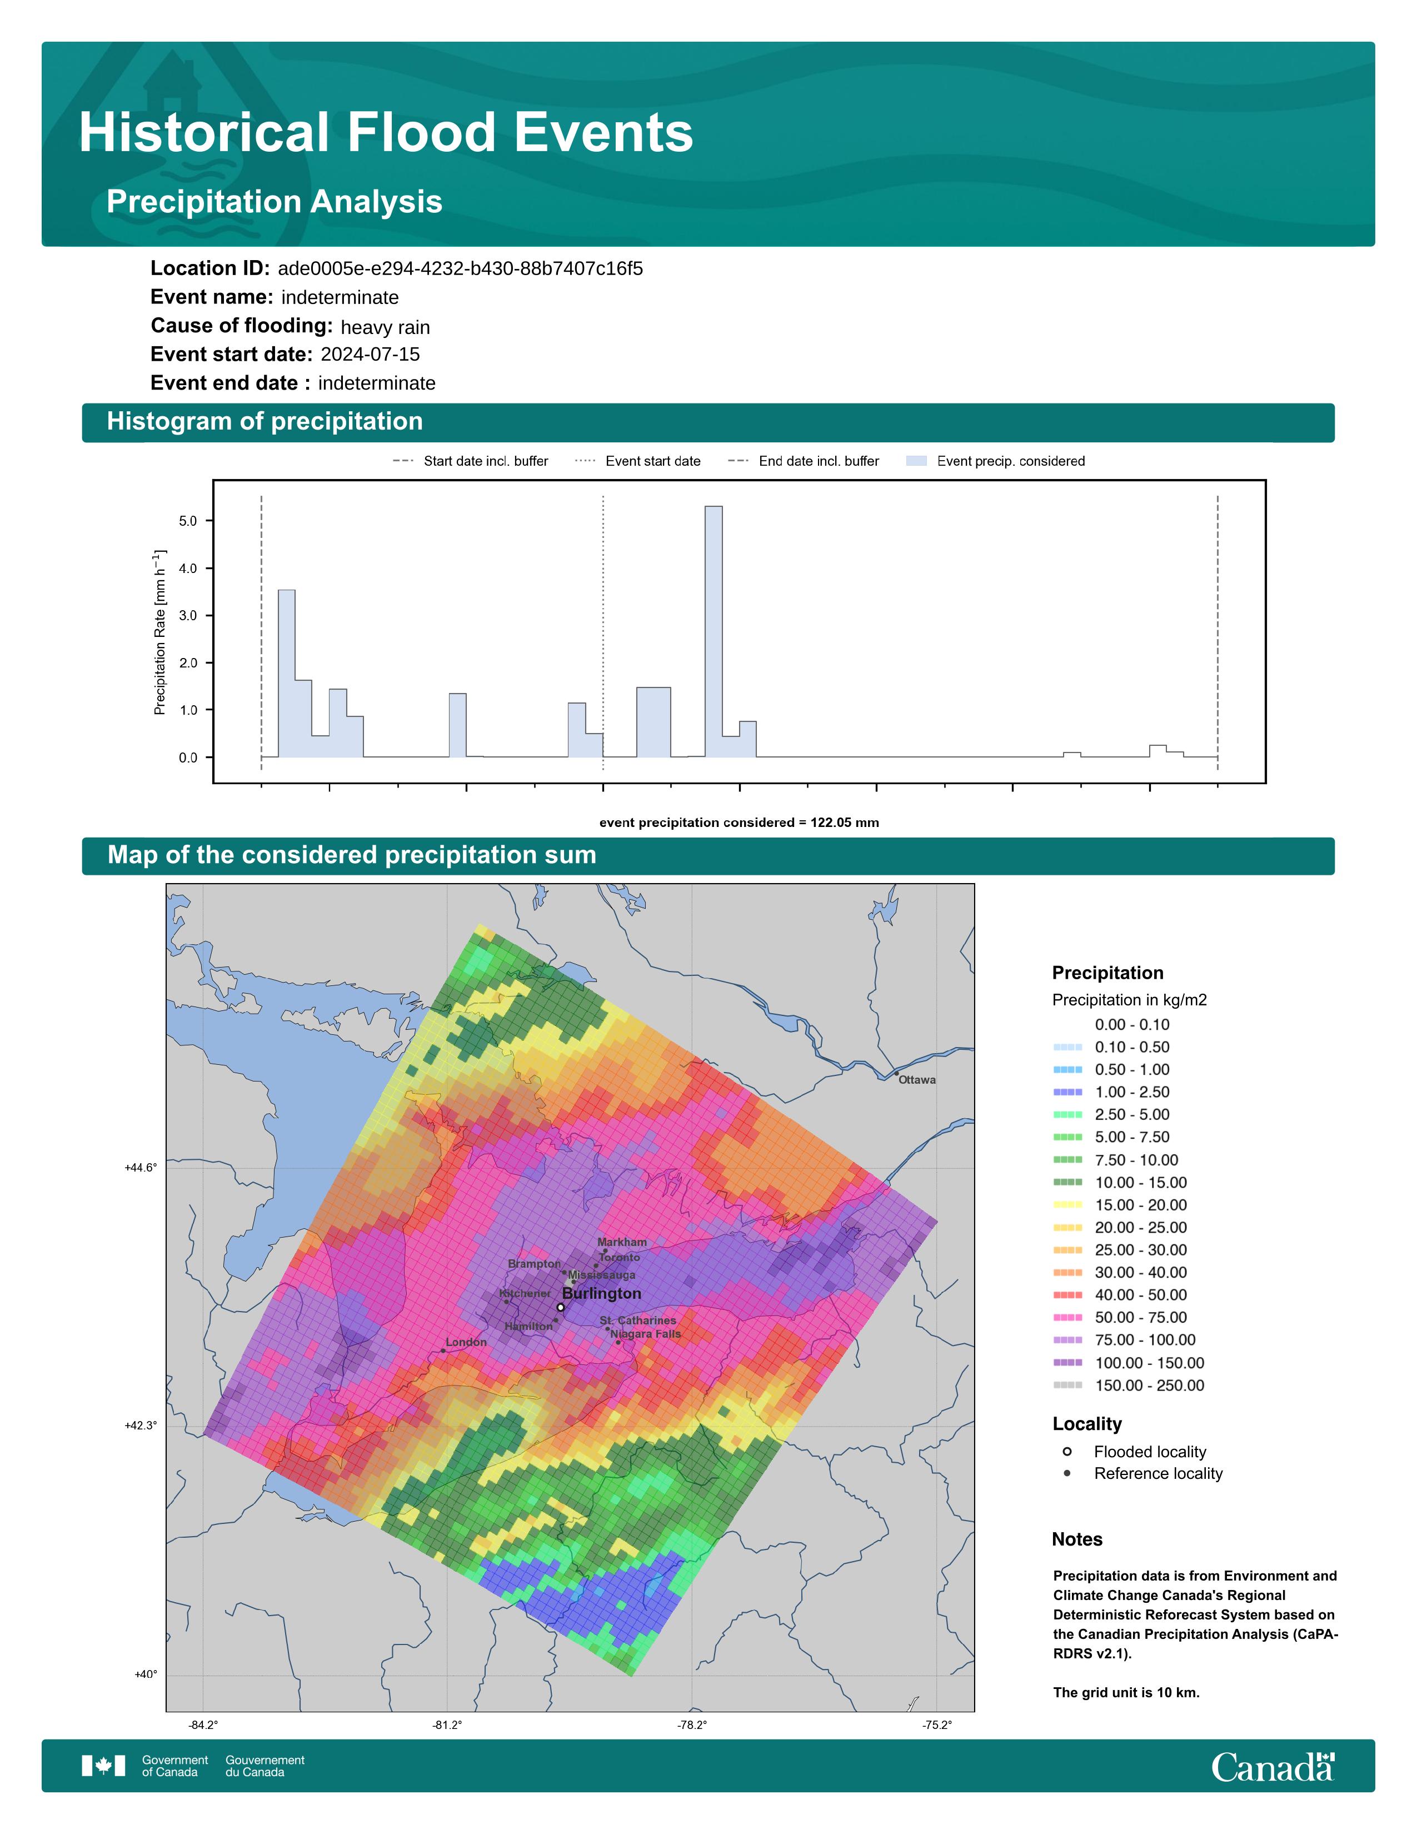Click the Canada wordmark in footer
Screen dimensions: 1417x1834
pos(1273,1766)
